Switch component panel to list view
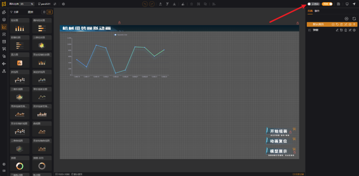This screenshot has width=359, height=176. coord(45,12)
